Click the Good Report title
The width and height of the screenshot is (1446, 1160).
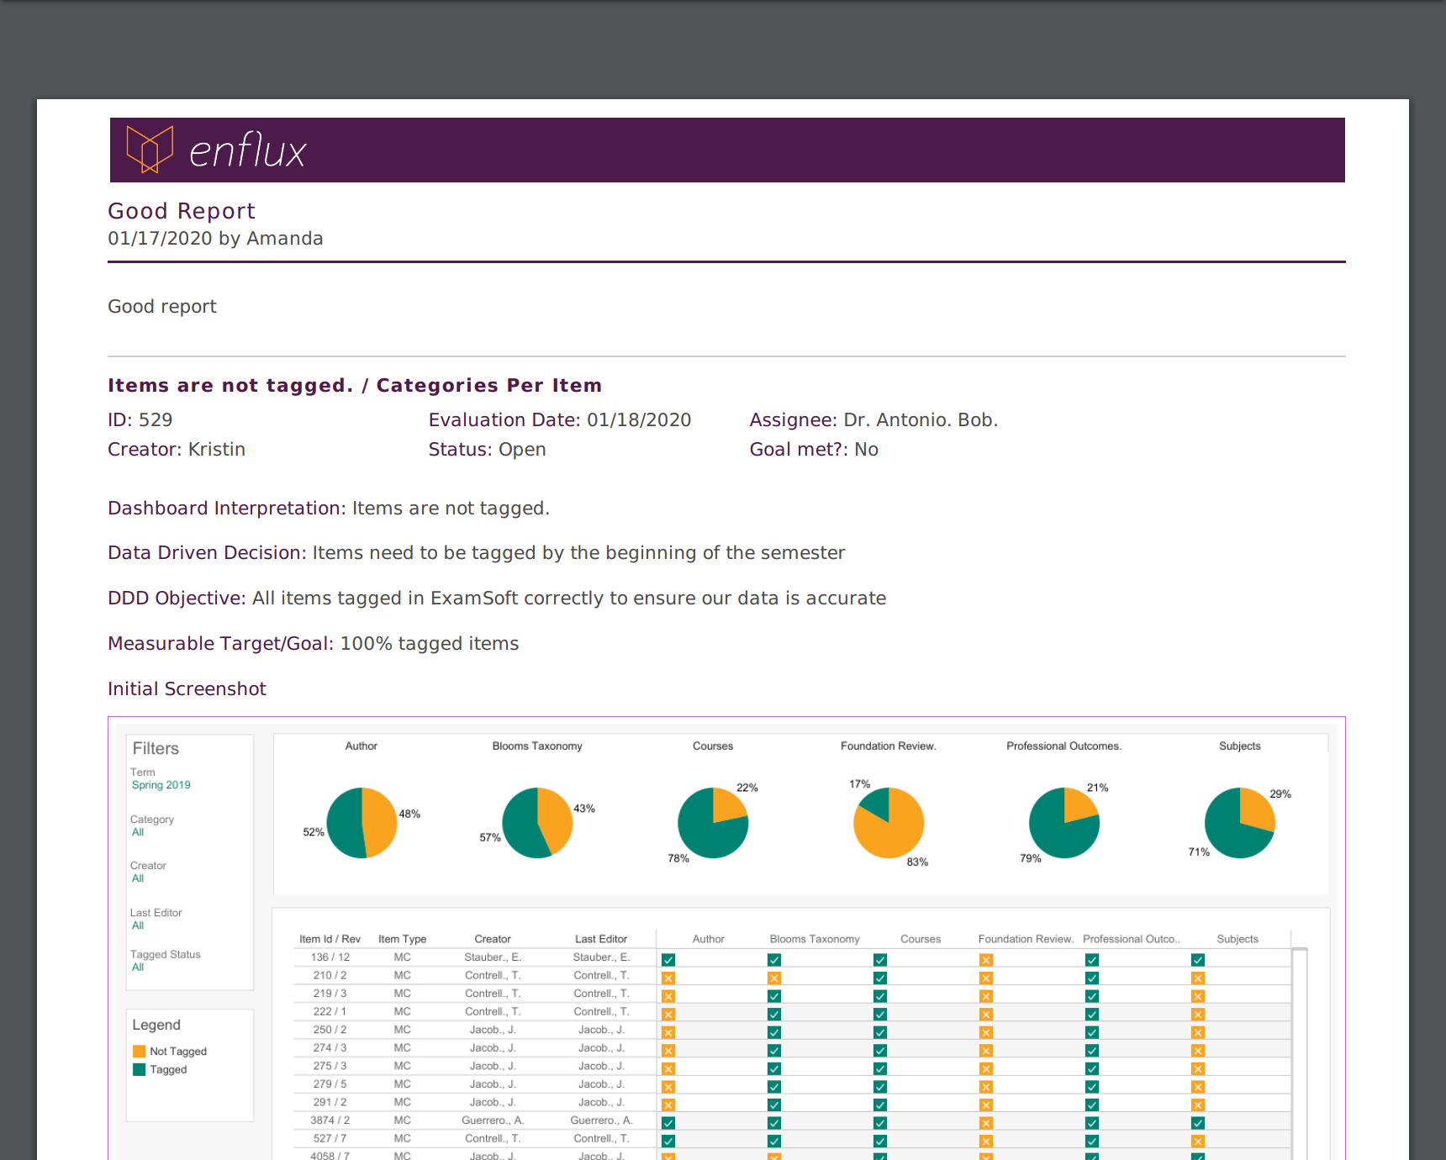(182, 211)
